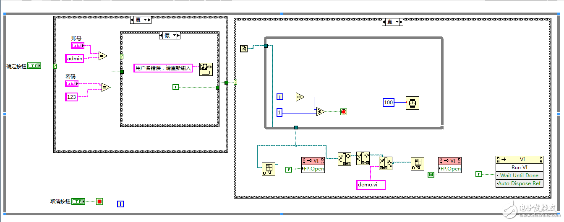
Task: Click the while loop stop condition terminal
Action: click(x=344, y=112)
